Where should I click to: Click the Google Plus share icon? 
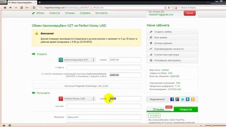177,99
